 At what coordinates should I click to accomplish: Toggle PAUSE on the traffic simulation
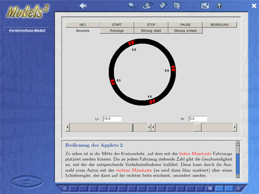click(x=185, y=25)
